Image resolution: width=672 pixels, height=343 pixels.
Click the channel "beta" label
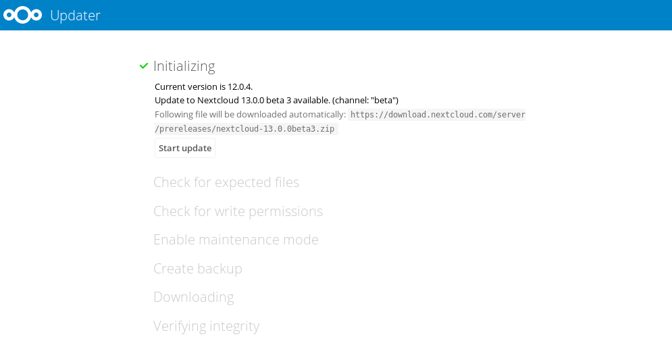coord(365,100)
